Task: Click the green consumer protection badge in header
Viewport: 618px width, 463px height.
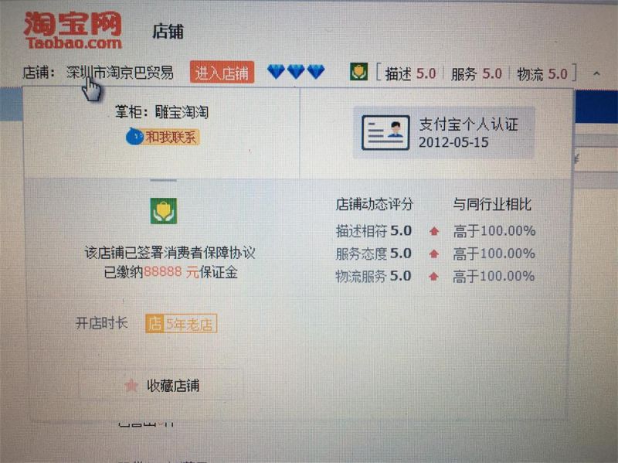Action: 358,72
